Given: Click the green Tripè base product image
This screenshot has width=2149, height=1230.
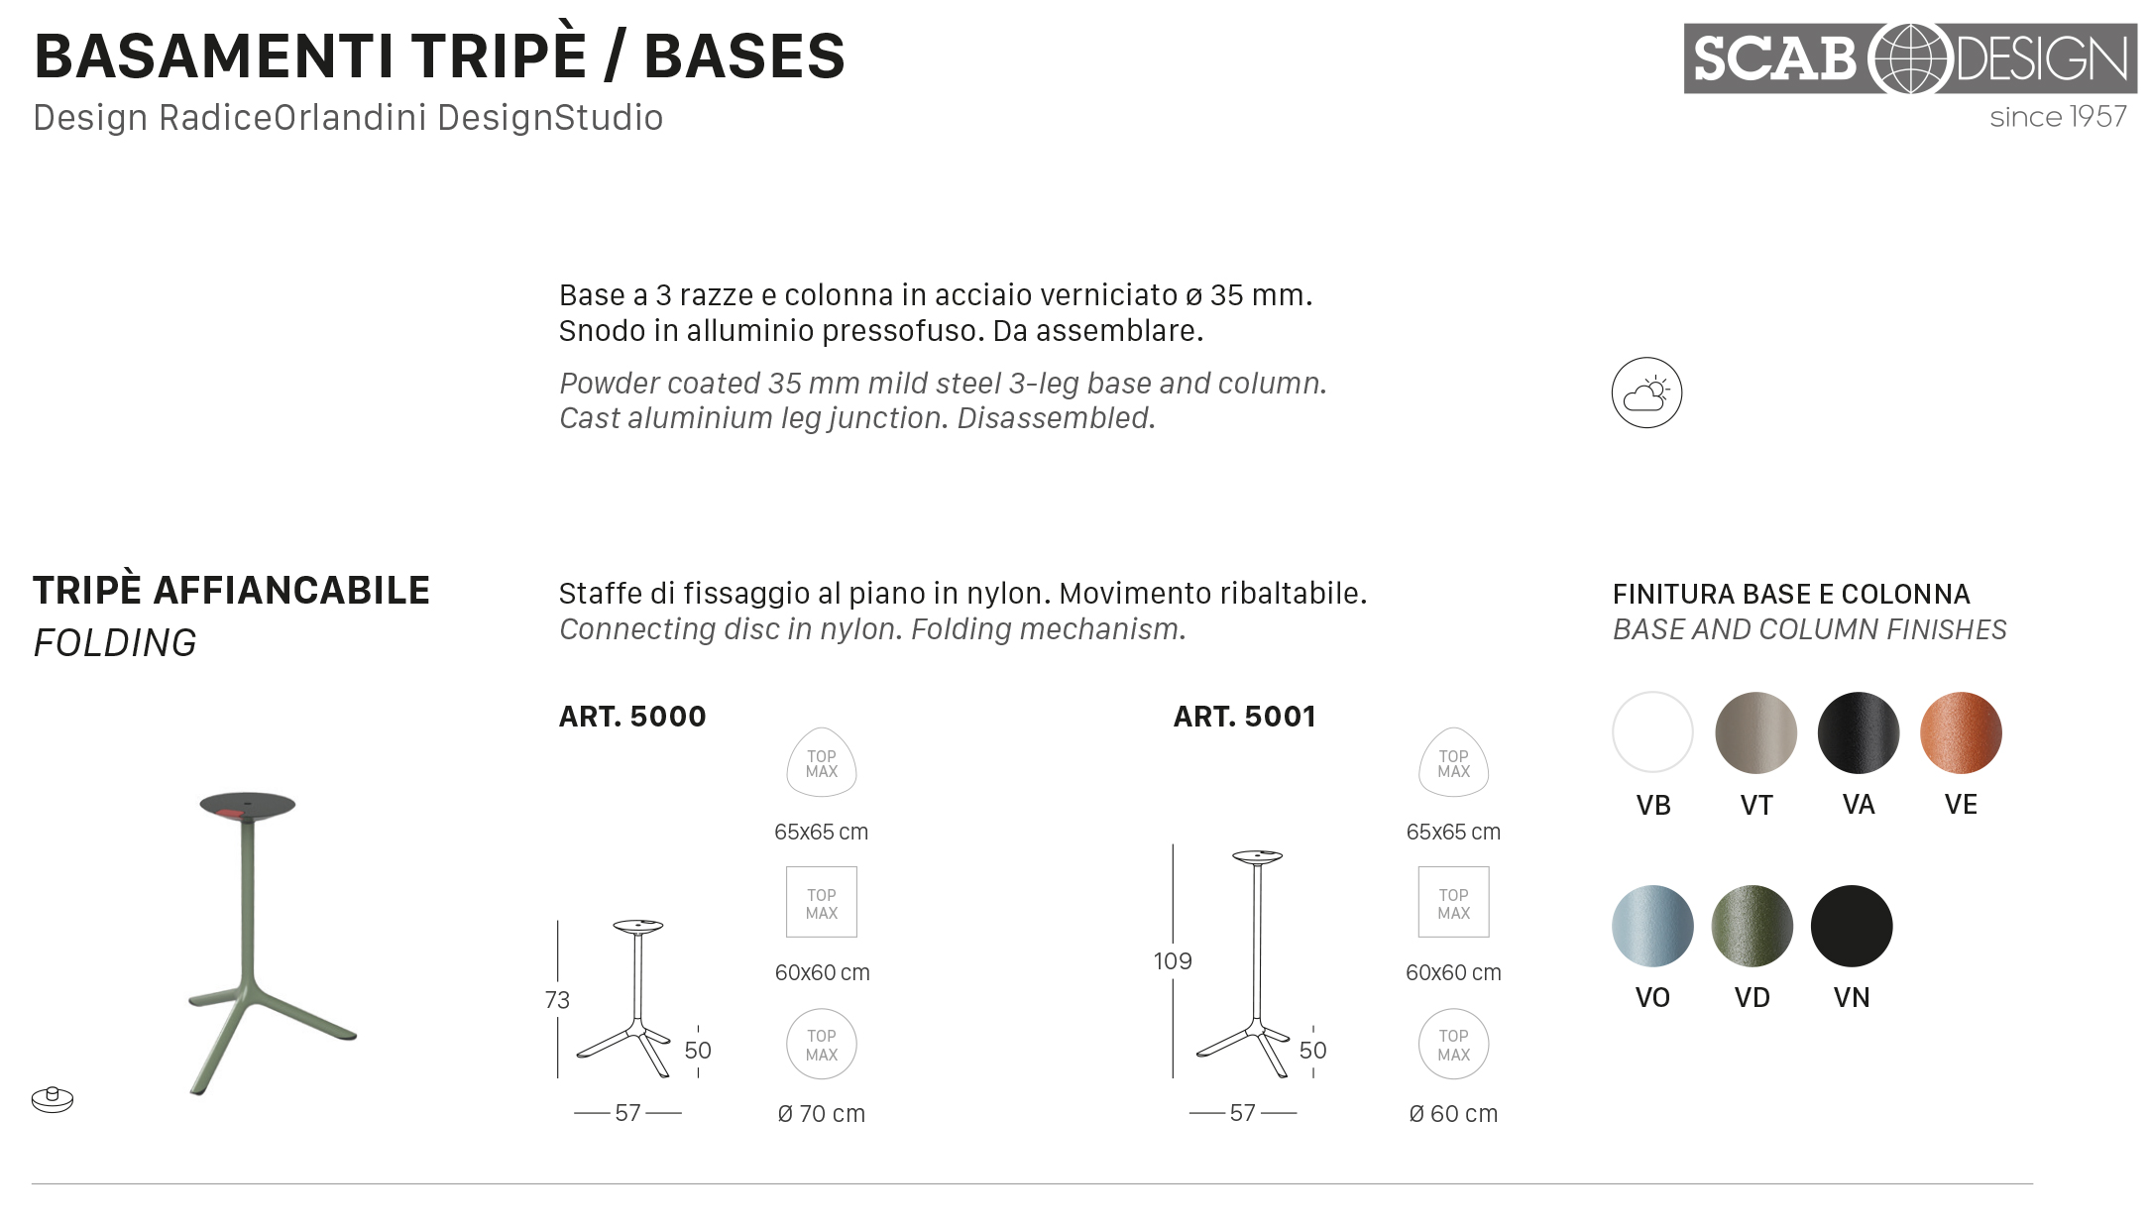Looking at the screenshot, I should coord(260,942).
